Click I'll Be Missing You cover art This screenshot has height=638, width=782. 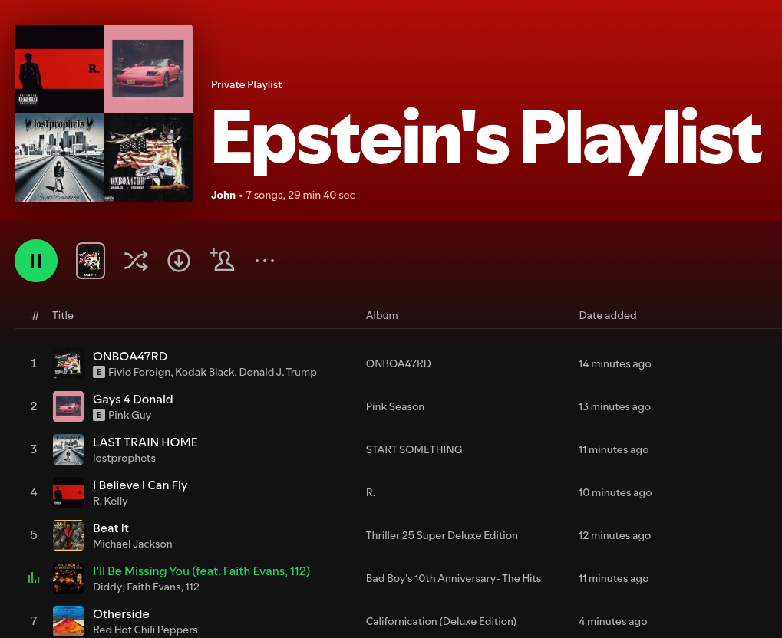click(68, 577)
